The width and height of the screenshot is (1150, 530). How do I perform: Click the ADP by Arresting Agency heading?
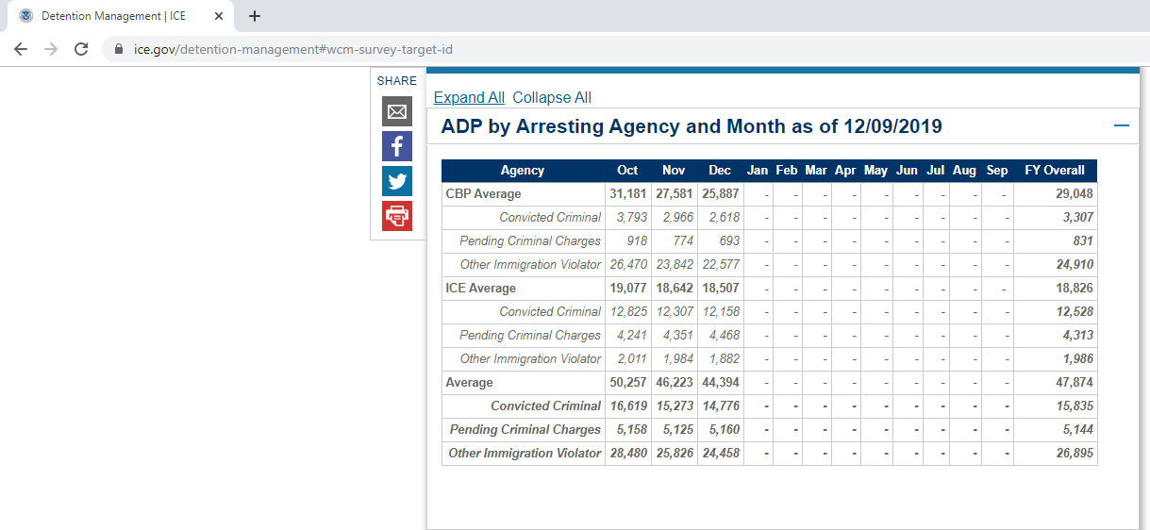tap(691, 126)
